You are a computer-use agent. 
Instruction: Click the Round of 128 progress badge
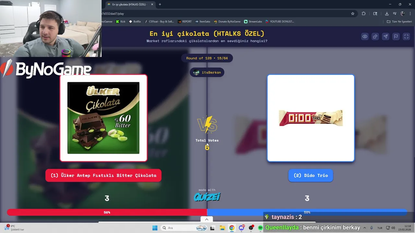(x=207, y=58)
